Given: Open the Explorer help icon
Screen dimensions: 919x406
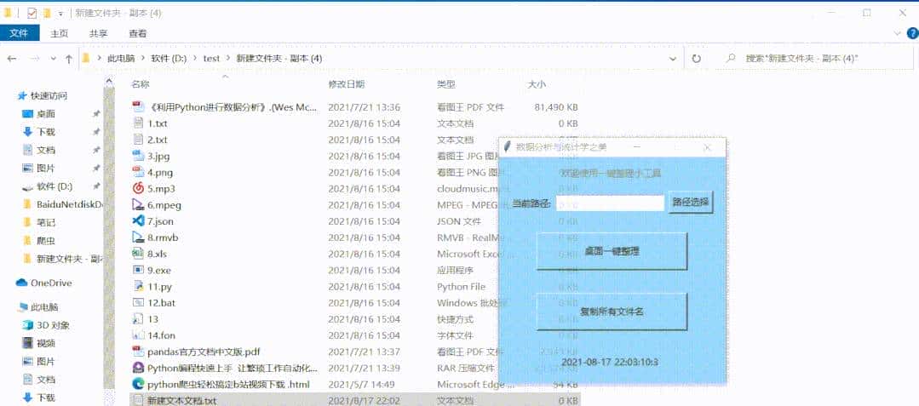Looking at the screenshot, I should [x=912, y=33].
